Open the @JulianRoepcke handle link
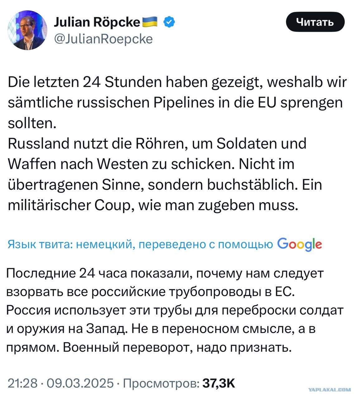Viewport: 359px width, 399px height. [x=103, y=39]
